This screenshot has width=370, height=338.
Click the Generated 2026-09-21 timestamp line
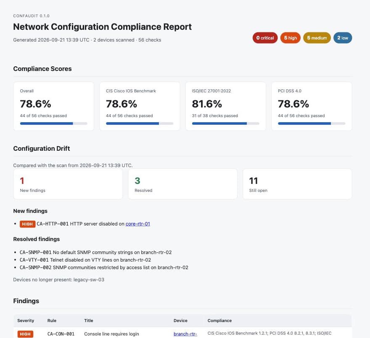pos(87,40)
